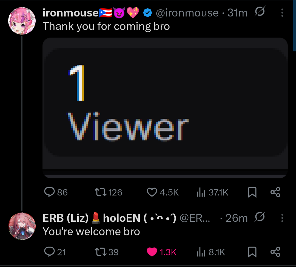Open the @ironmouse handle link
The image size is (296, 267).
pyautogui.click(x=187, y=13)
